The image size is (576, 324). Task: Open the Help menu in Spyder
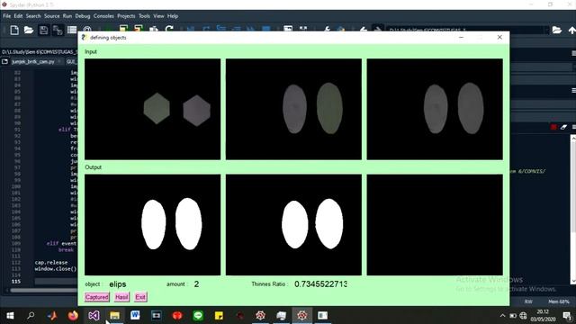(x=173, y=16)
